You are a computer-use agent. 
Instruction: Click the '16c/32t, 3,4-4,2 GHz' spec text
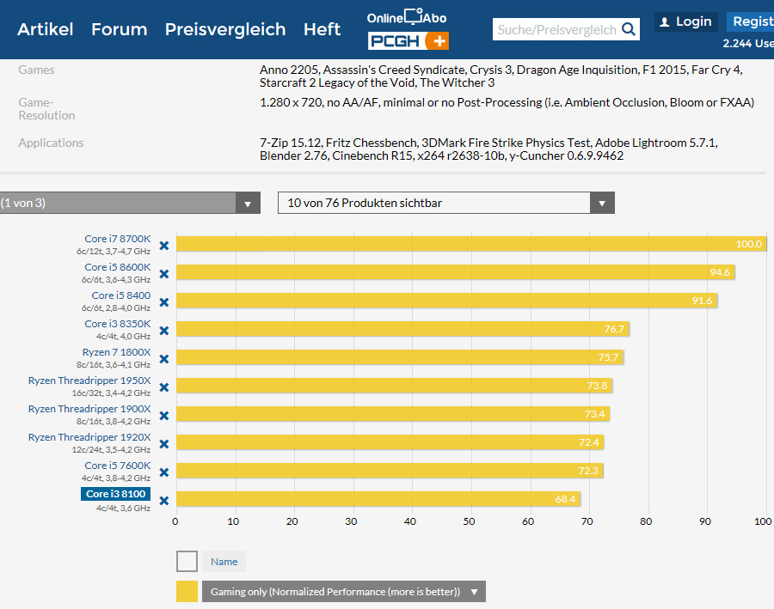click(111, 393)
